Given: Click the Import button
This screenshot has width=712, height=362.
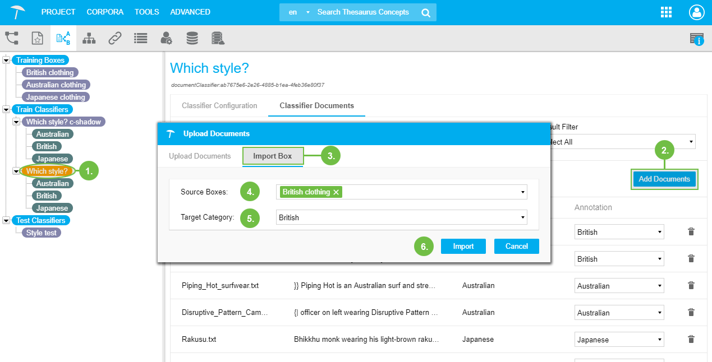Looking at the screenshot, I should coord(463,247).
